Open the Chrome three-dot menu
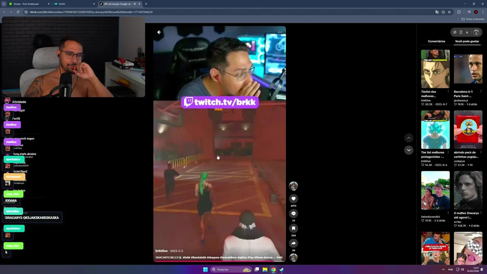Viewport: 487px width, 274px height. click(482, 12)
